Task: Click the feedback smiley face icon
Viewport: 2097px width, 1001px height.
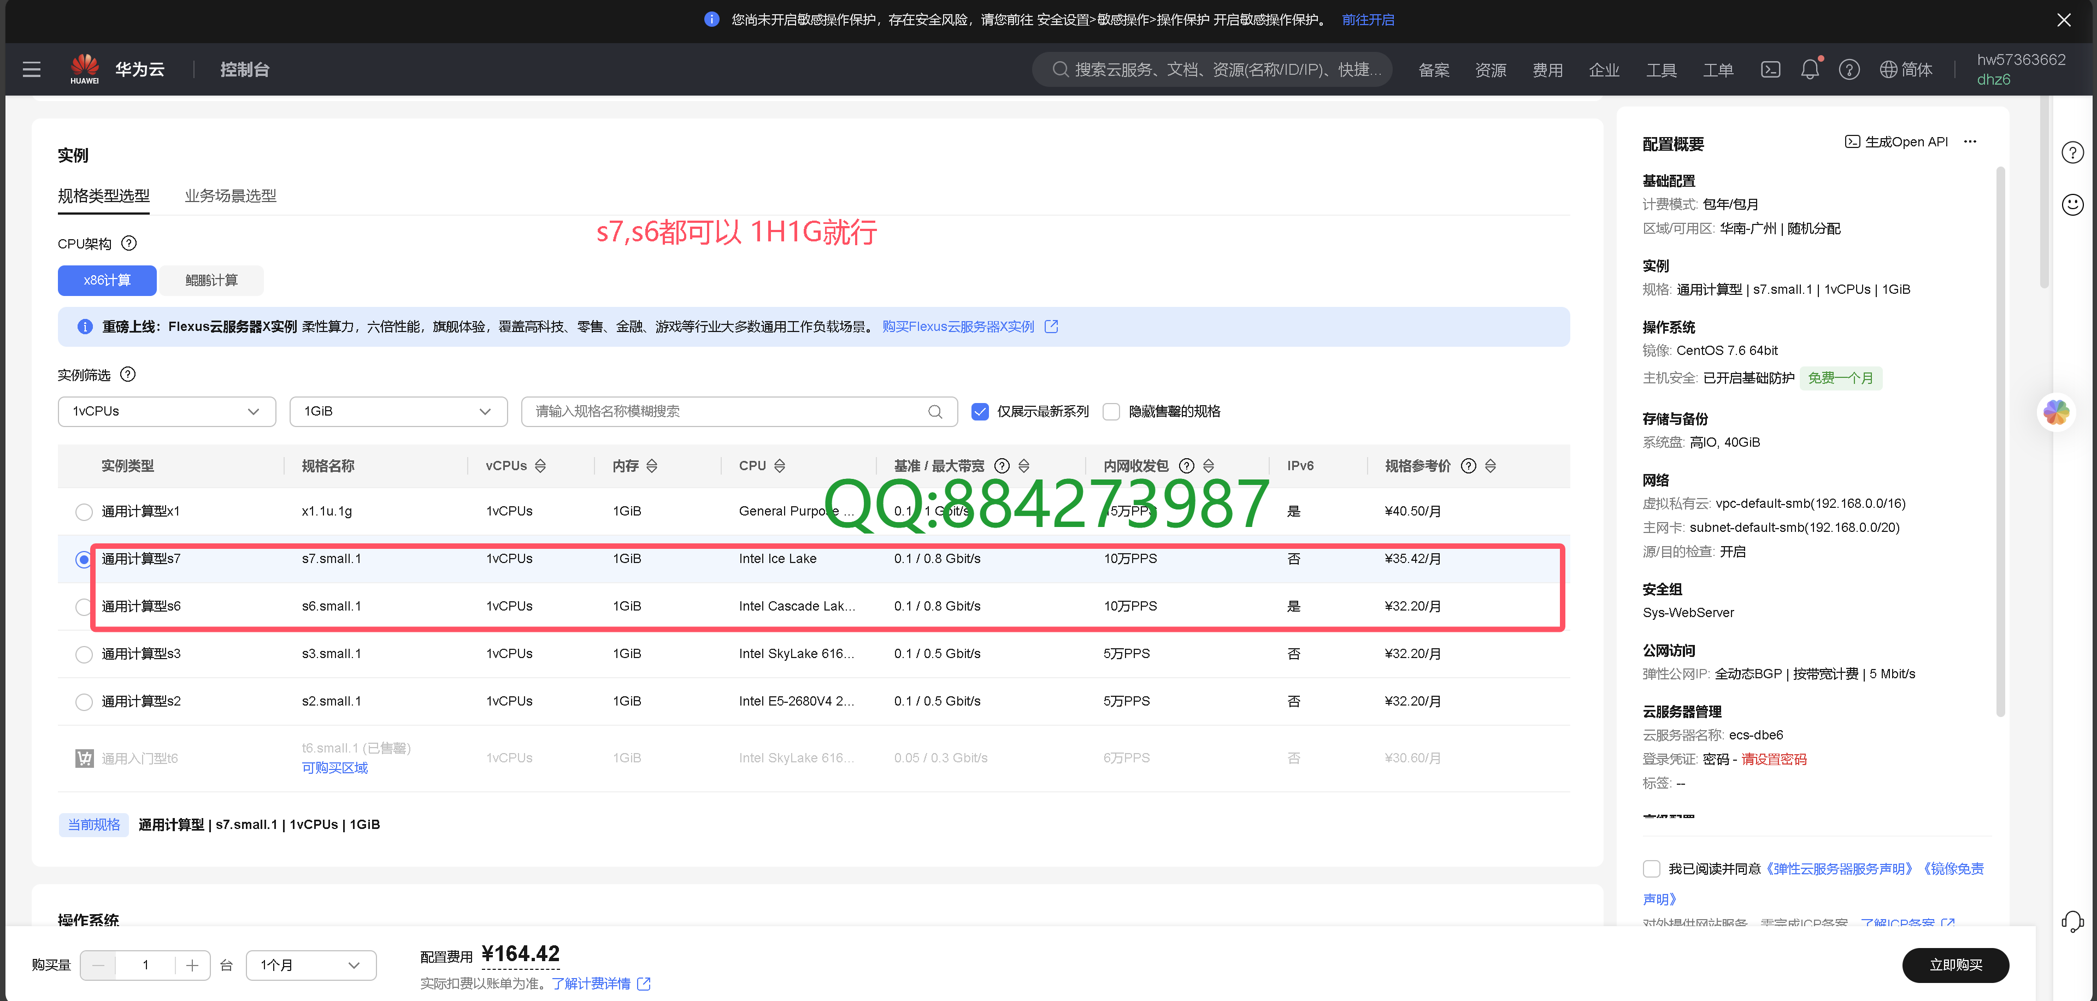Action: (2072, 204)
